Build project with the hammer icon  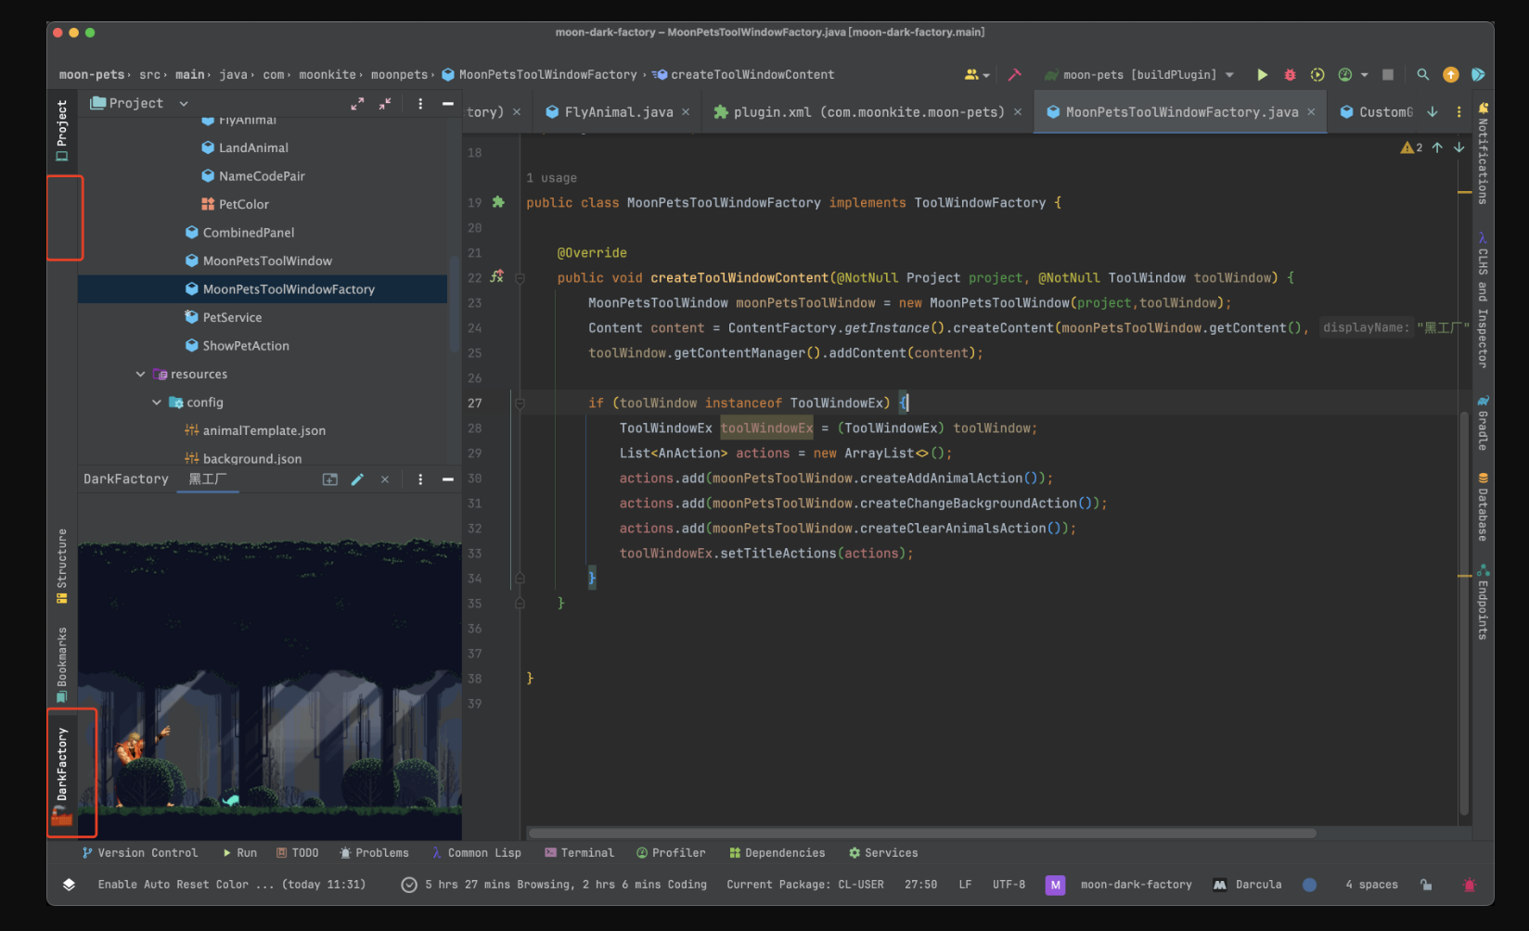click(x=1015, y=75)
